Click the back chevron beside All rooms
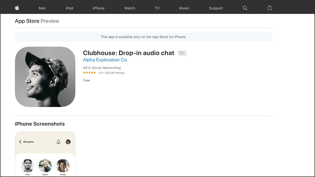This screenshot has width=315, height=177. [20, 142]
